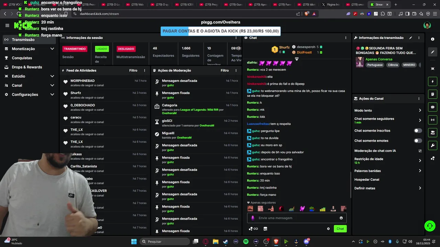
Task: Click the focus frame icon in right toolbar
Action: tap(432, 69)
